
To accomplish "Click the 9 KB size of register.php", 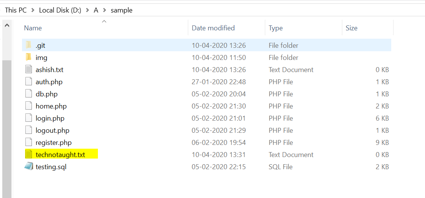I will pyautogui.click(x=382, y=143).
